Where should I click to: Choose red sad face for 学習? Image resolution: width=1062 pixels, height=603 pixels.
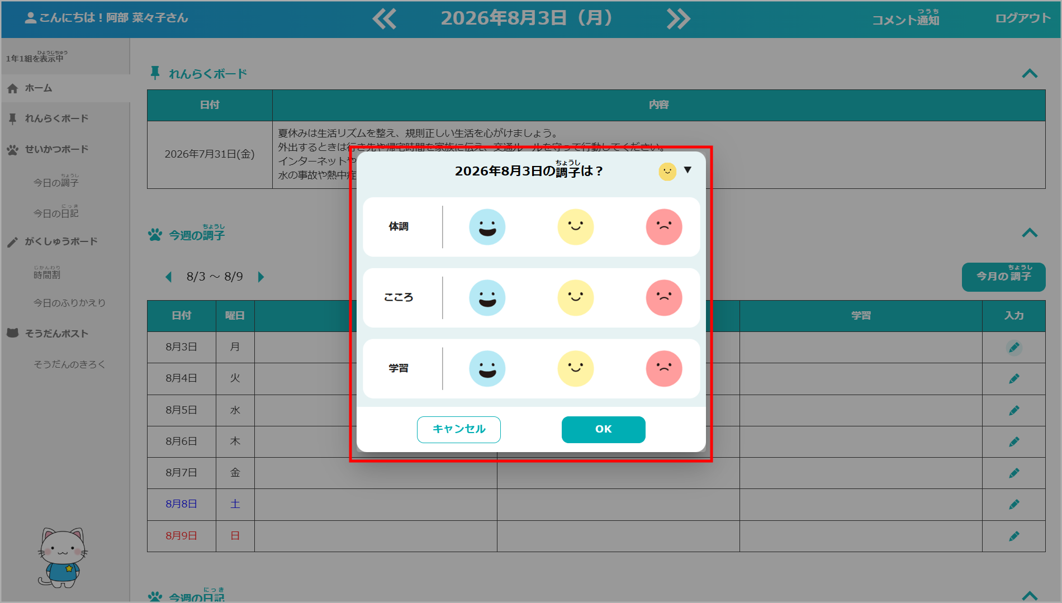(664, 368)
